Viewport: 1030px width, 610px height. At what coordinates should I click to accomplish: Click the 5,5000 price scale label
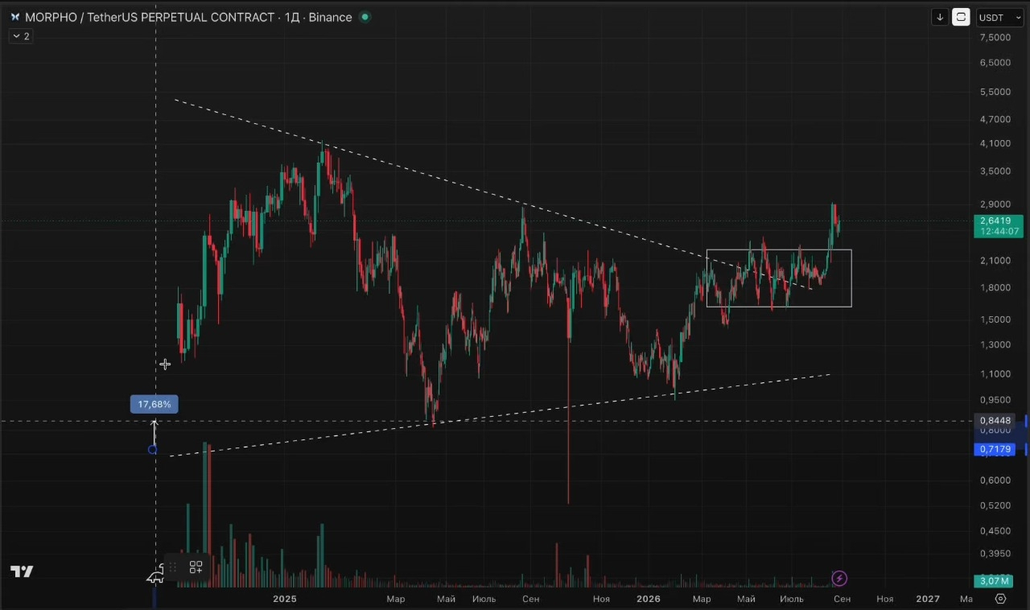[995, 92]
